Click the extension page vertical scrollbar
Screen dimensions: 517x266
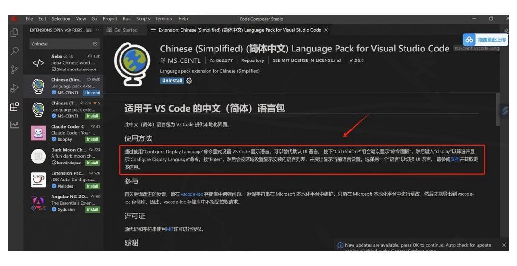coord(498,110)
